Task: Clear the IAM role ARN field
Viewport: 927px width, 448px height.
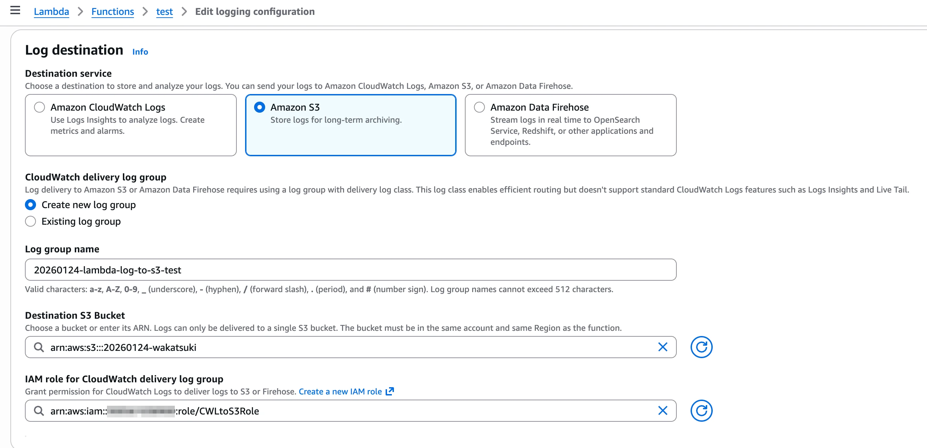Action: coord(663,410)
